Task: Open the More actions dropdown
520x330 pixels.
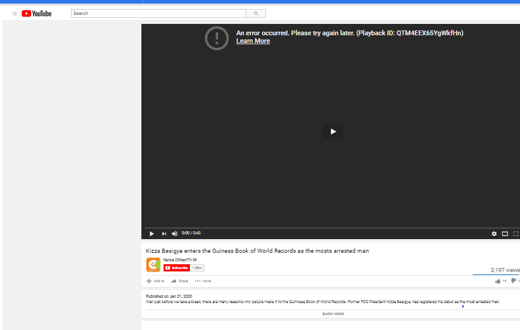Action: [202, 281]
